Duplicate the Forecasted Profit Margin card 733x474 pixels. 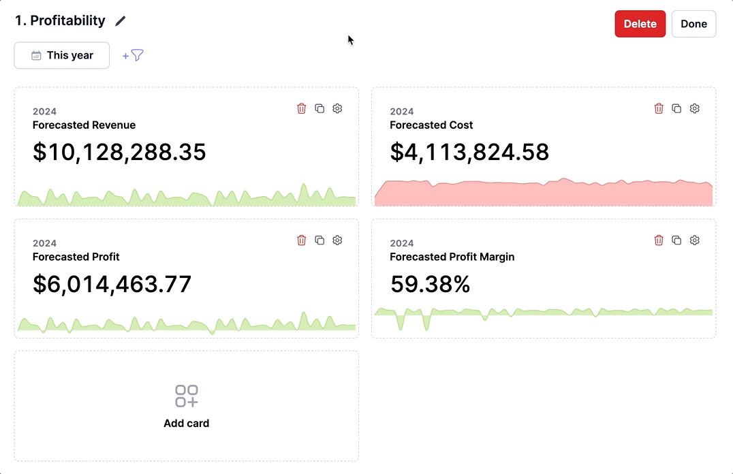pos(676,240)
